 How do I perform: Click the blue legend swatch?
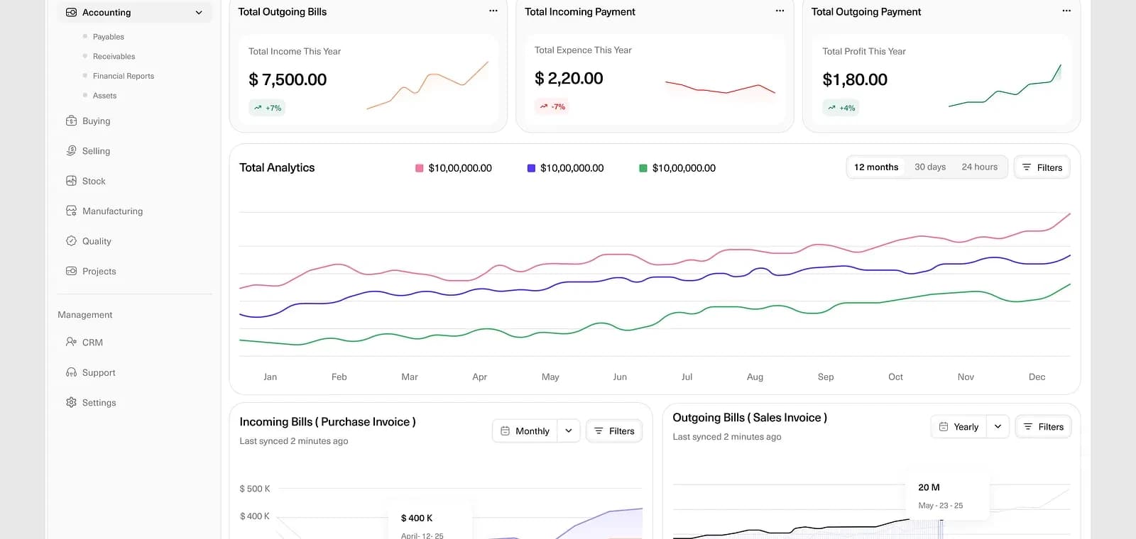531,168
